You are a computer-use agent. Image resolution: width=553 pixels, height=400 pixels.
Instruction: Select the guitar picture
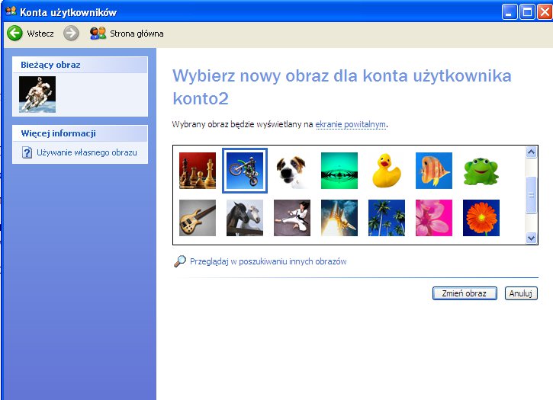pyautogui.click(x=198, y=218)
